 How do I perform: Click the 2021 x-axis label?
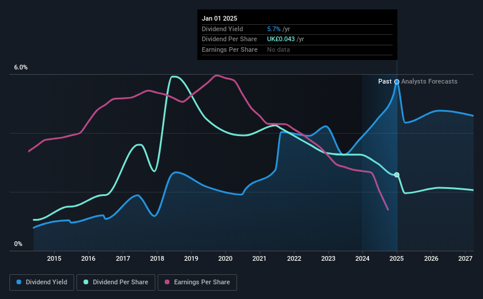259,258
